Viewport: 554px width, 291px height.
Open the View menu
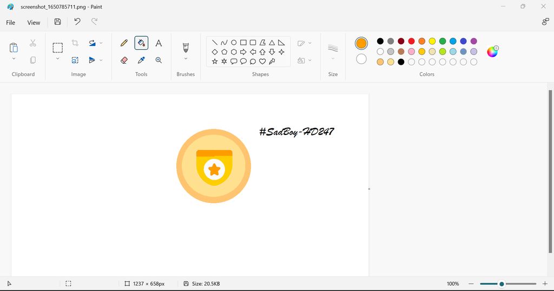tap(34, 23)
